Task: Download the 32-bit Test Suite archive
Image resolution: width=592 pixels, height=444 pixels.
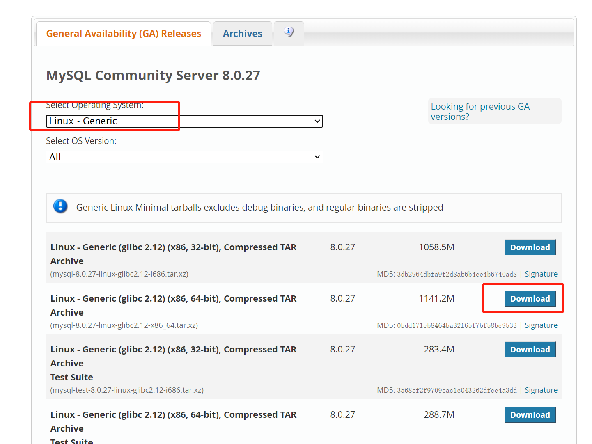Action: pyautogui.click(x=530, y=349)
